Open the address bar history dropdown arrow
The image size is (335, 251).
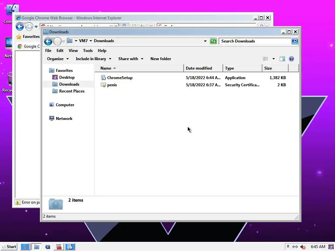tap(205, 41)
